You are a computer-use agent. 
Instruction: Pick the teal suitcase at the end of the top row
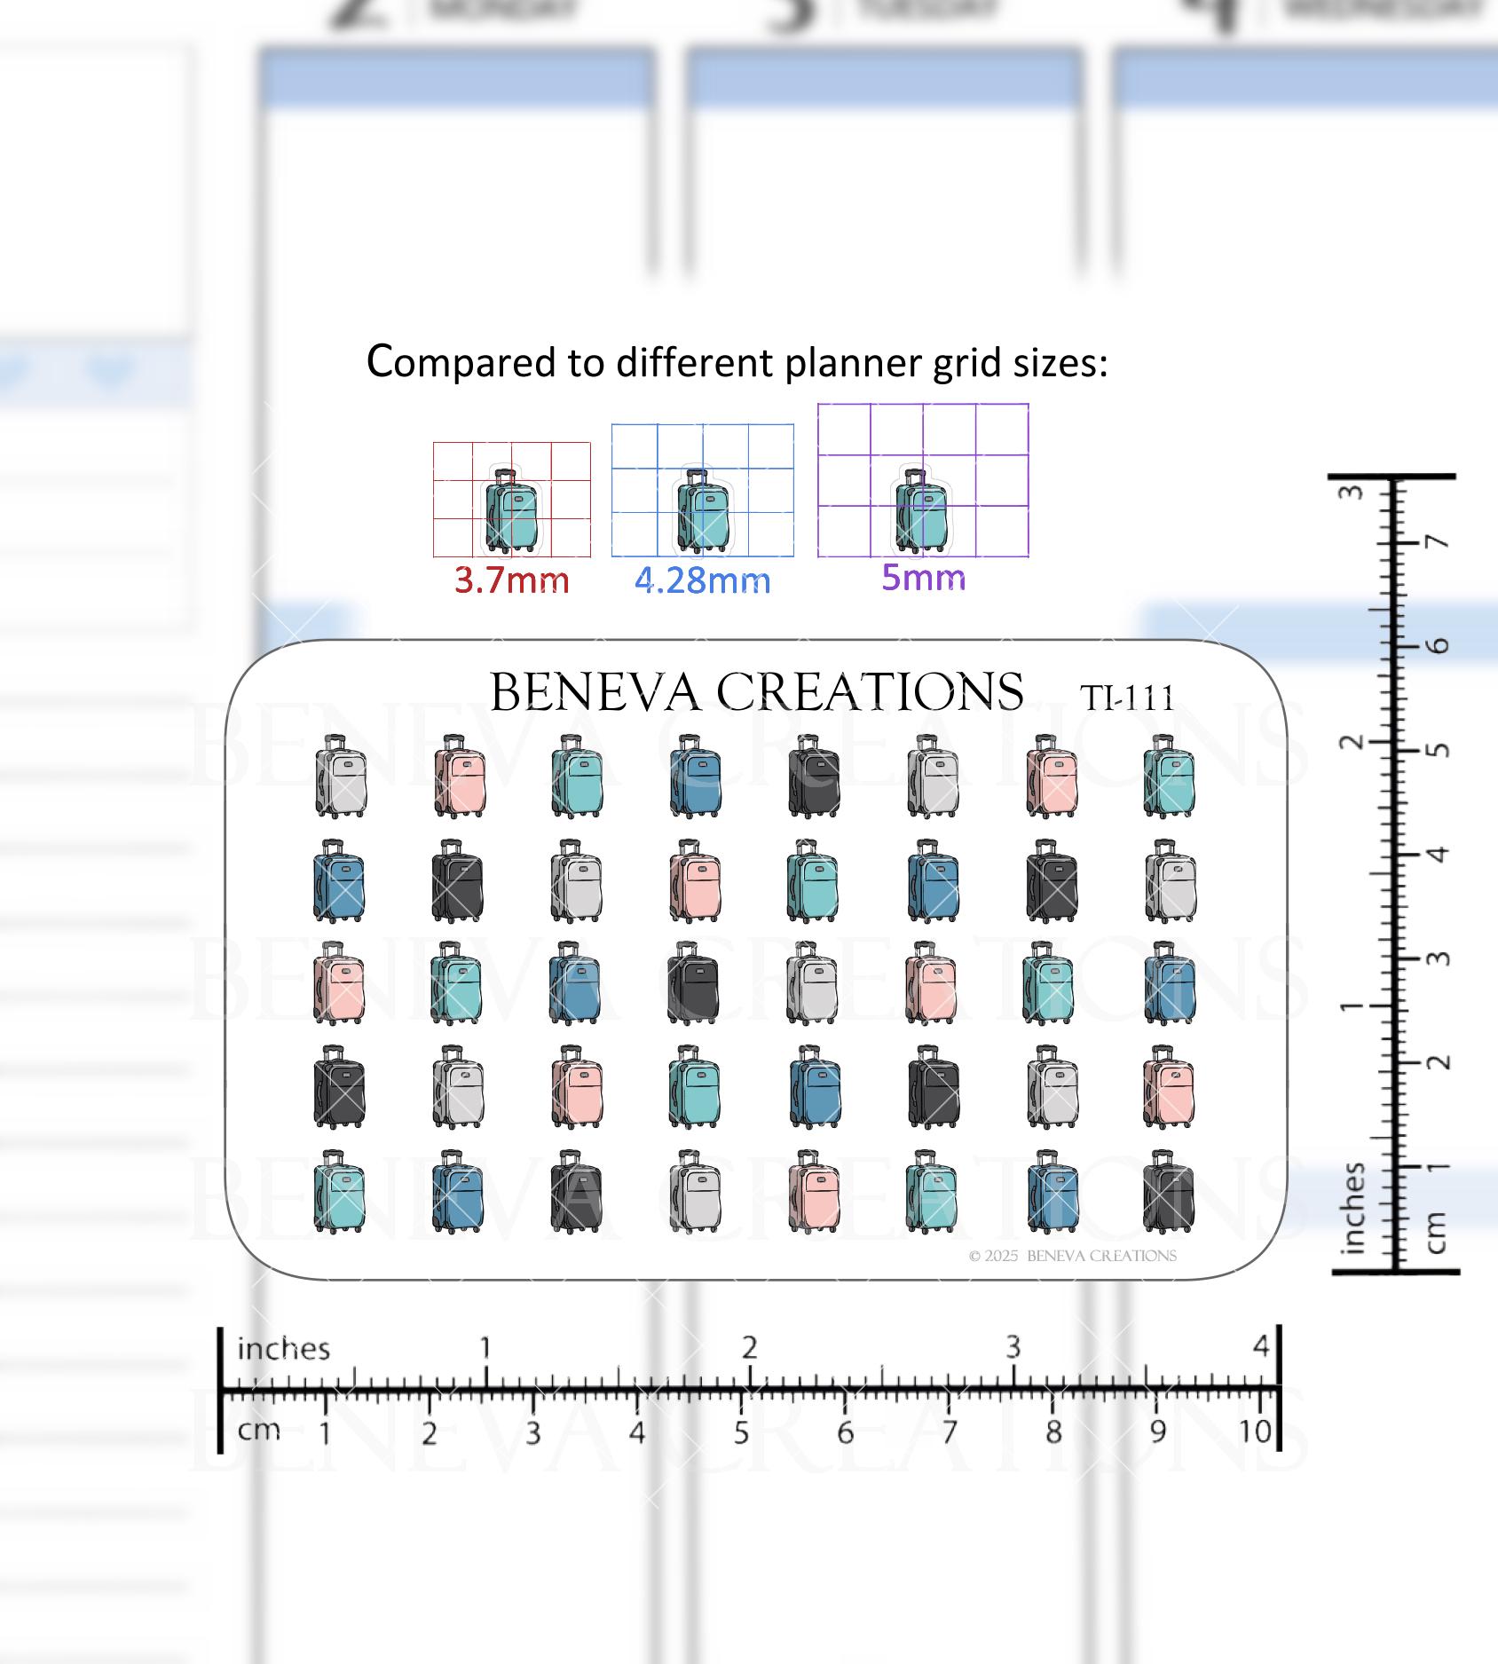click(1169, 776)
